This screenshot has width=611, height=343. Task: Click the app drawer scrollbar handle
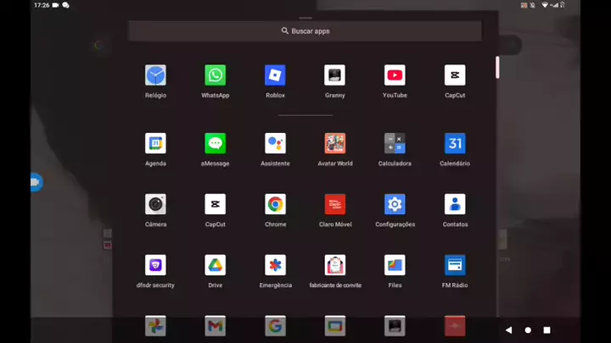click(497, 67)
